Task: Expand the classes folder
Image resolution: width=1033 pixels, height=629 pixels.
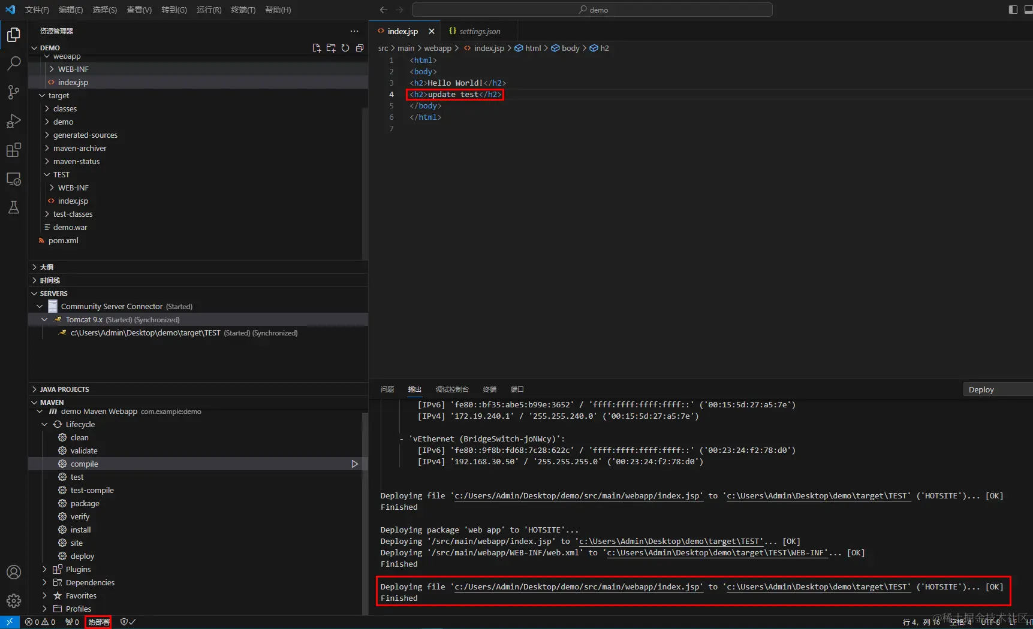Action: [x=47, y=108]
